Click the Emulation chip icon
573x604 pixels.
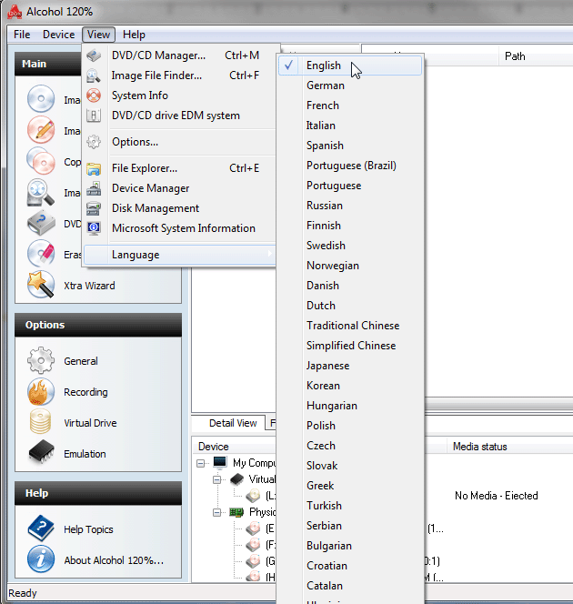(x=41, y=451)
